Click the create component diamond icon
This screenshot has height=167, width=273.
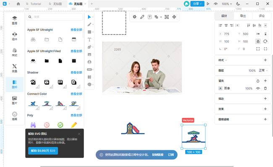point(174,17)
